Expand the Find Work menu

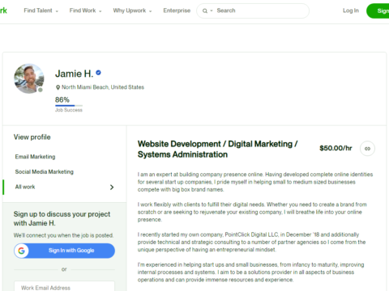coord(85,11)
